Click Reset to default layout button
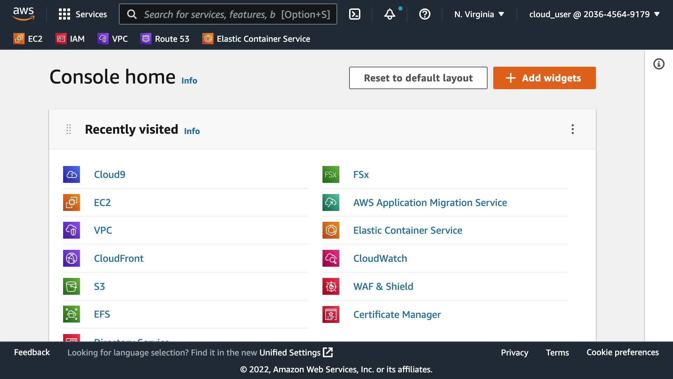673x379 pixels. tap(418, 78)
